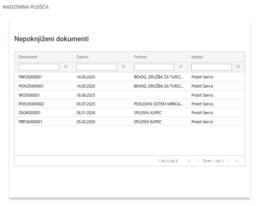This screenshot has height=206, width=265.
Task: Click the Dokument filter input field
Action: click(39, 67)
